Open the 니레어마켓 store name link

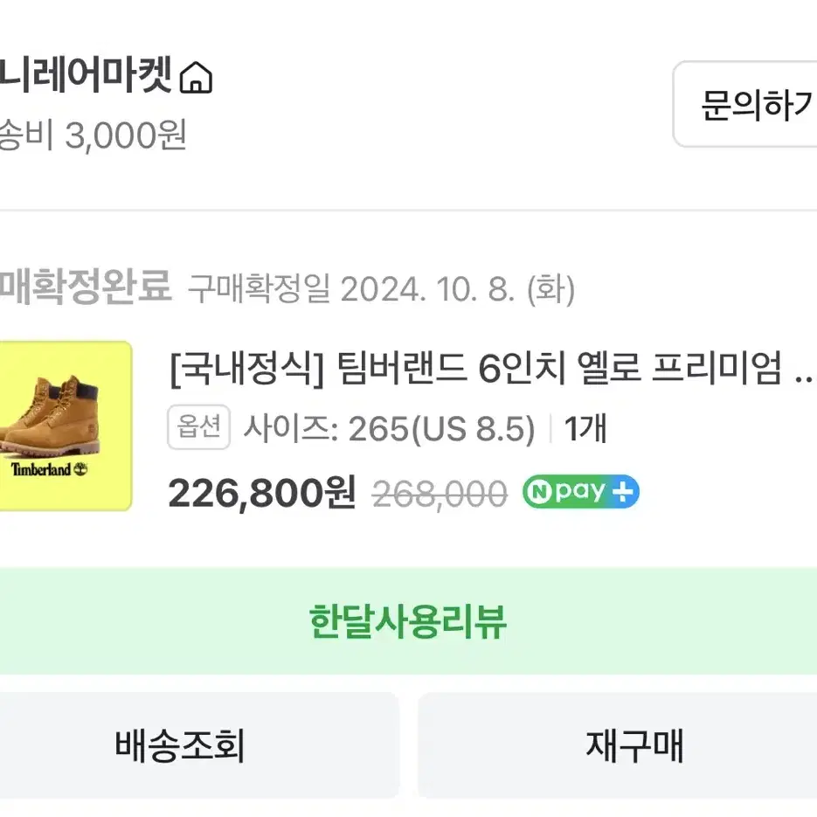point(86,76)
